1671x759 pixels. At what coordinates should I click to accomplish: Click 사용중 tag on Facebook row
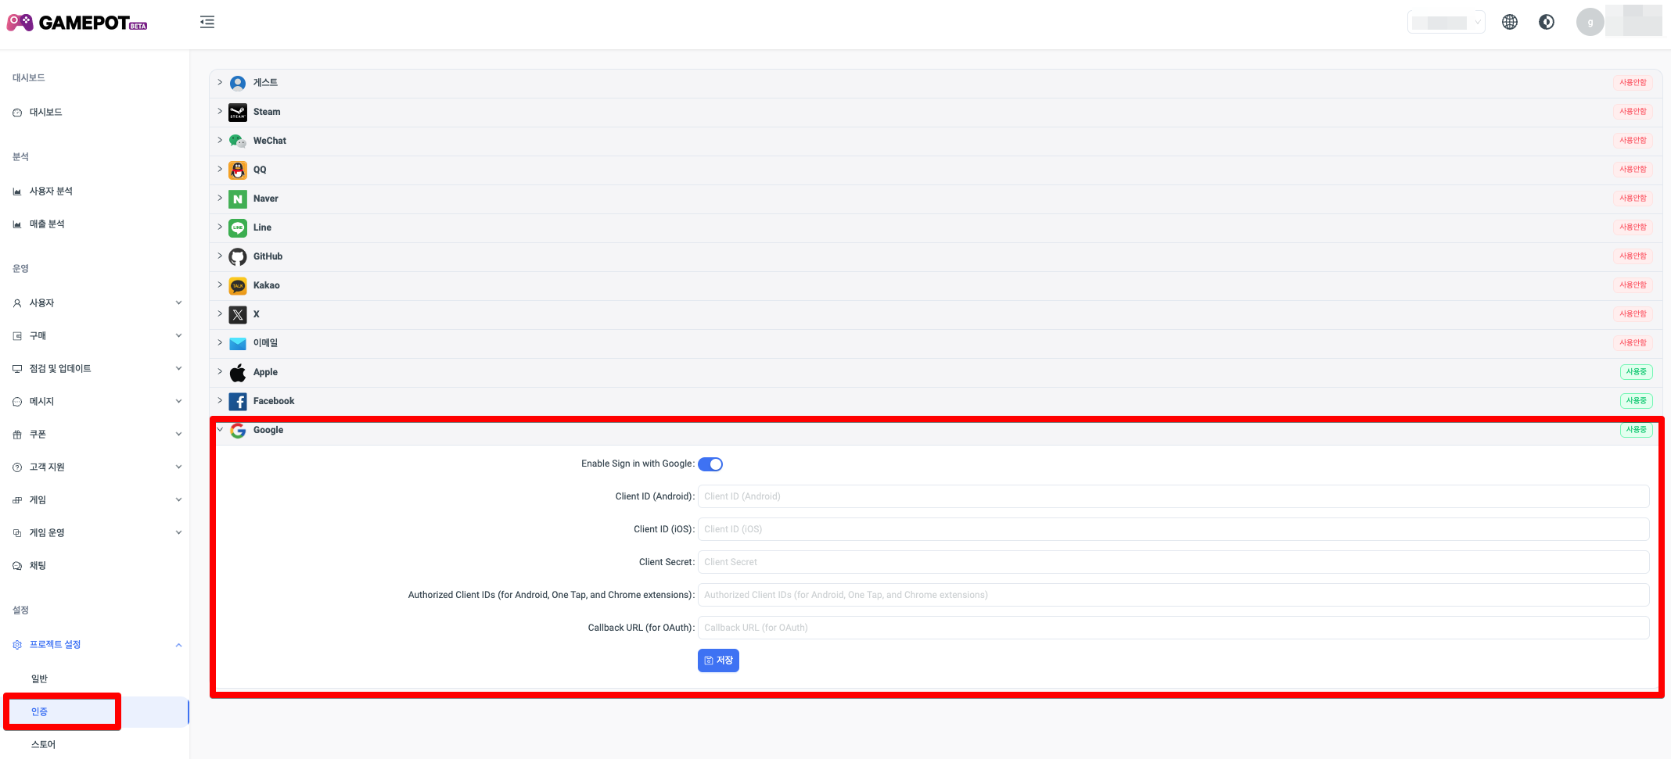click(1637, 401)
